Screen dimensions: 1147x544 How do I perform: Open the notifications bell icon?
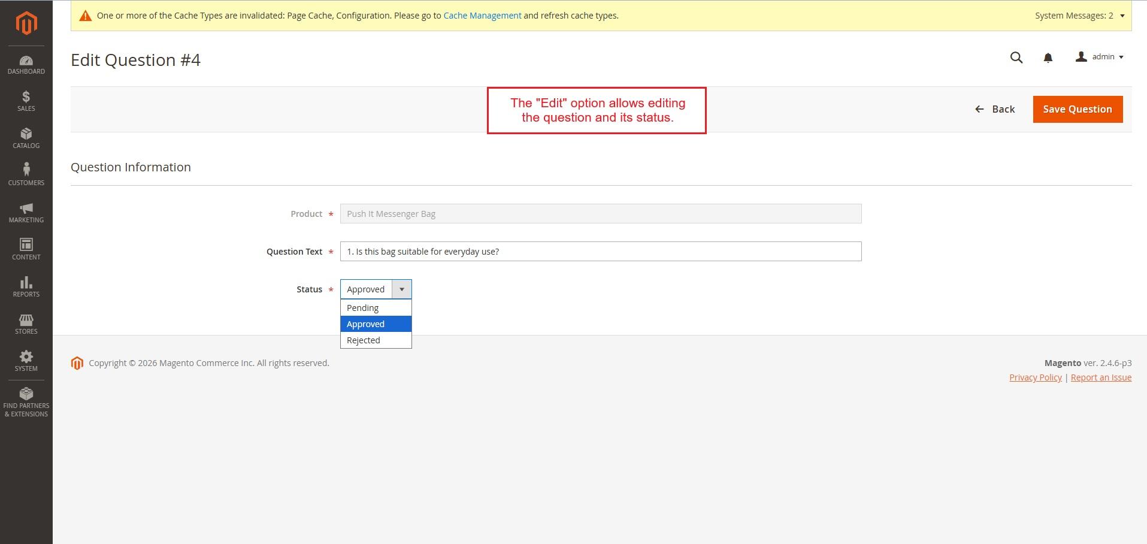coord(1048,58)
